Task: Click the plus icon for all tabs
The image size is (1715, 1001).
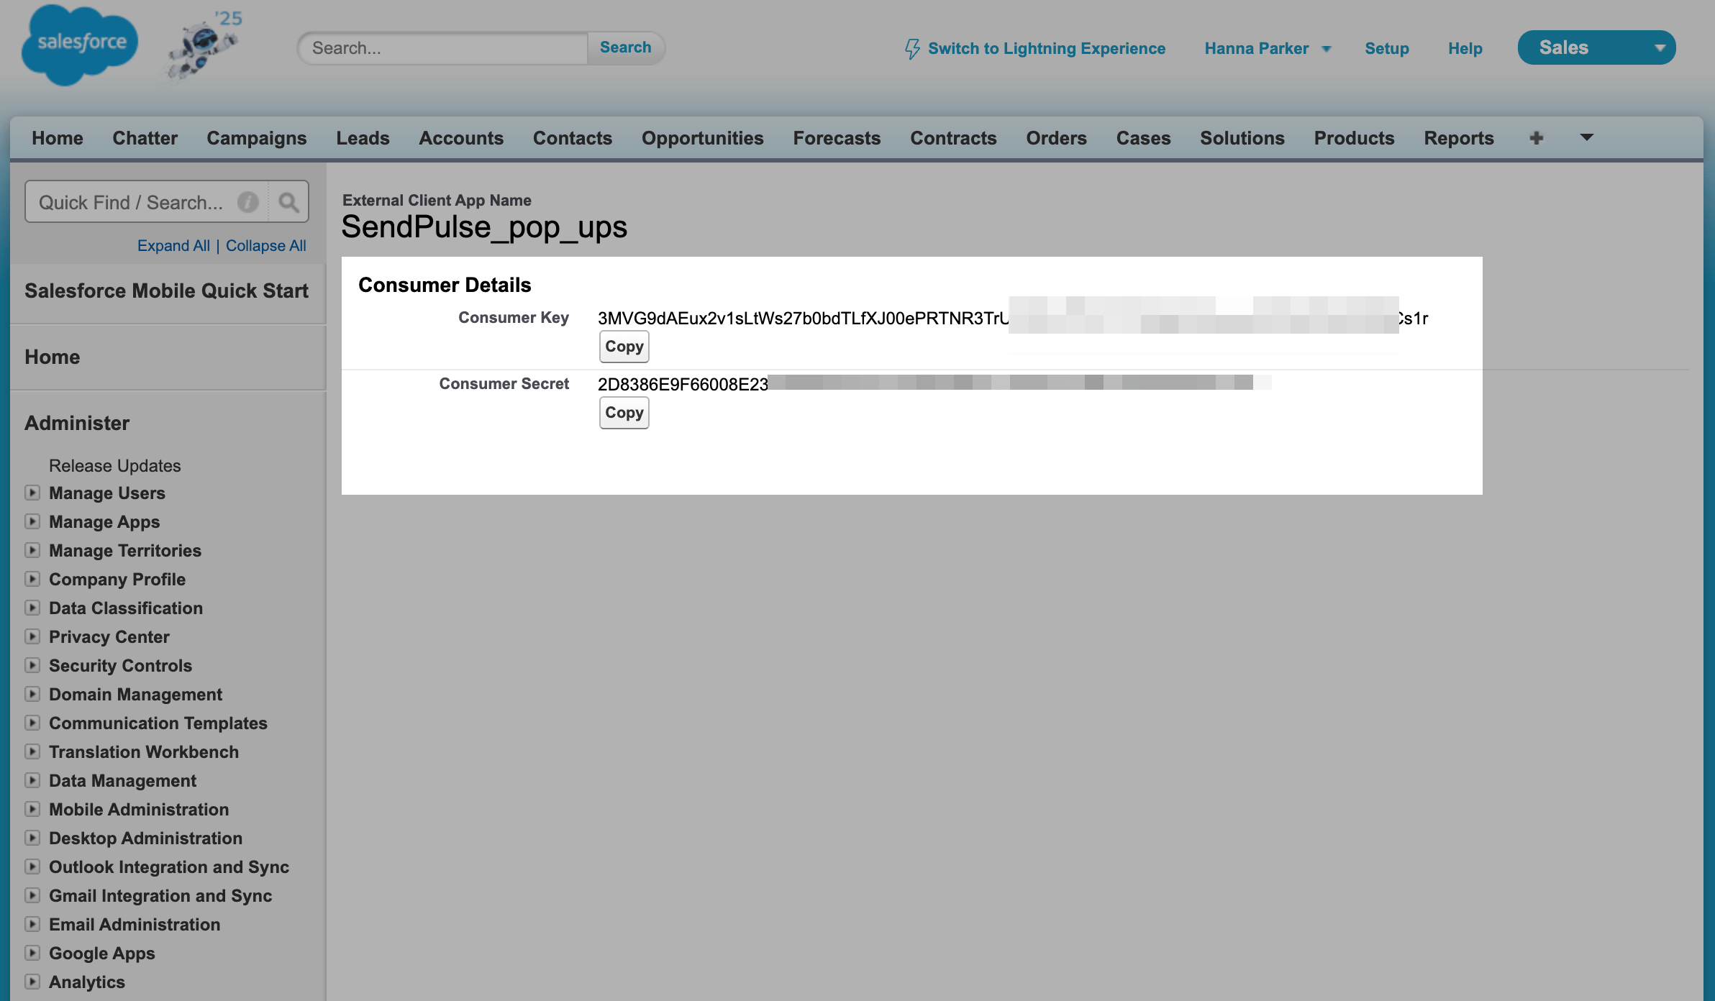Action: [1536, 137]
